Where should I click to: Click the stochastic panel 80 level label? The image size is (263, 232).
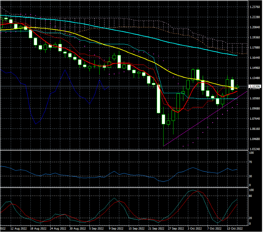(250, 196)
